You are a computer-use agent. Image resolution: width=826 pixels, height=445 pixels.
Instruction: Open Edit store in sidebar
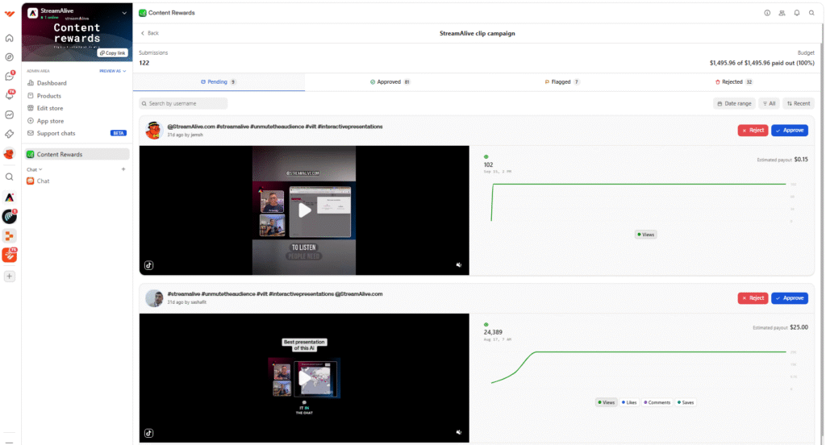(x=77, y=108)
